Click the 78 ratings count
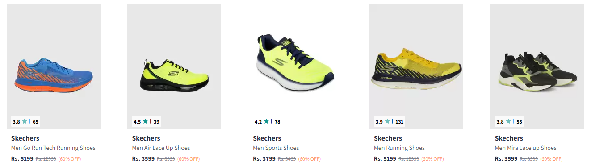The width and height of the screenshot is (591, 166). point(277,122)
